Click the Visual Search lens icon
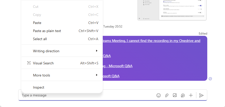This screenshot has height=107, width=225. 29,63
